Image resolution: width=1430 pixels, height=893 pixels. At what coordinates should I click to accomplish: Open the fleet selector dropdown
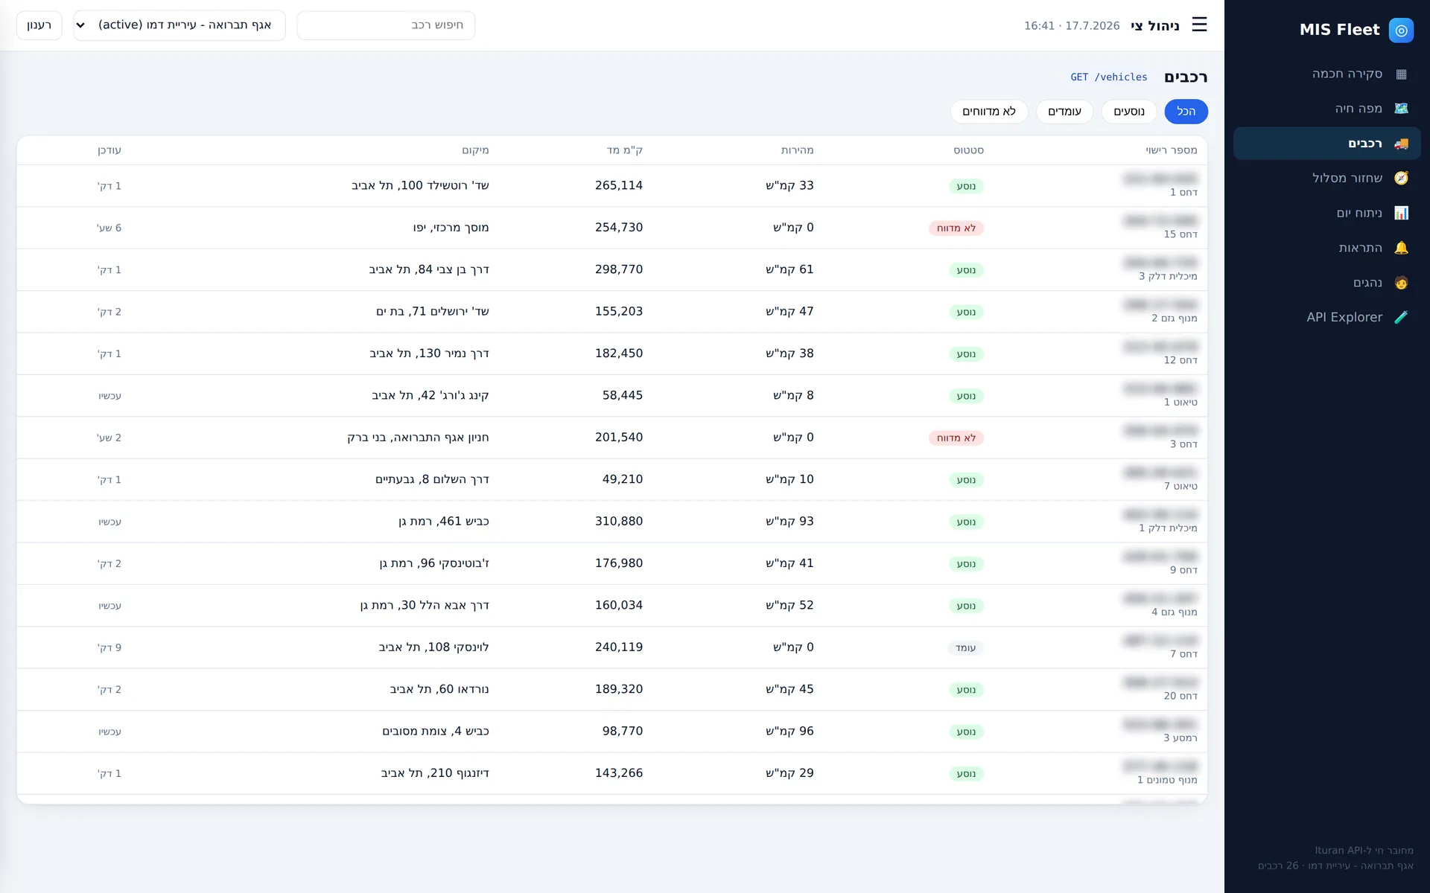click(179, 25)
